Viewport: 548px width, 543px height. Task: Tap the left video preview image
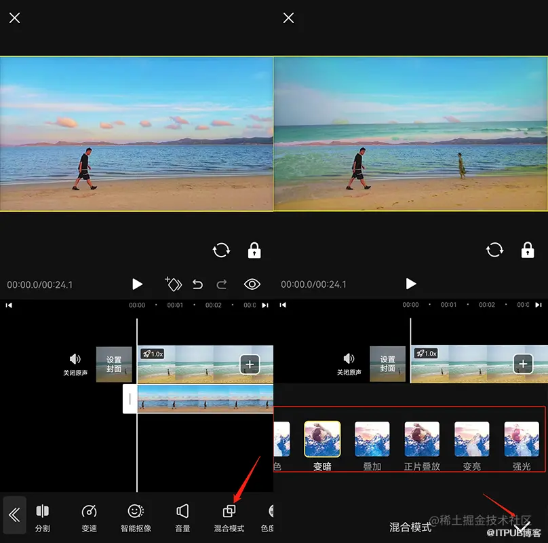pyautogui.click(x=136, y=134)
